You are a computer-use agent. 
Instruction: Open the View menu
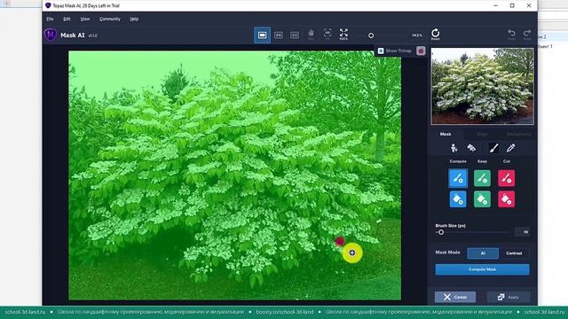(x=85, y=19)
